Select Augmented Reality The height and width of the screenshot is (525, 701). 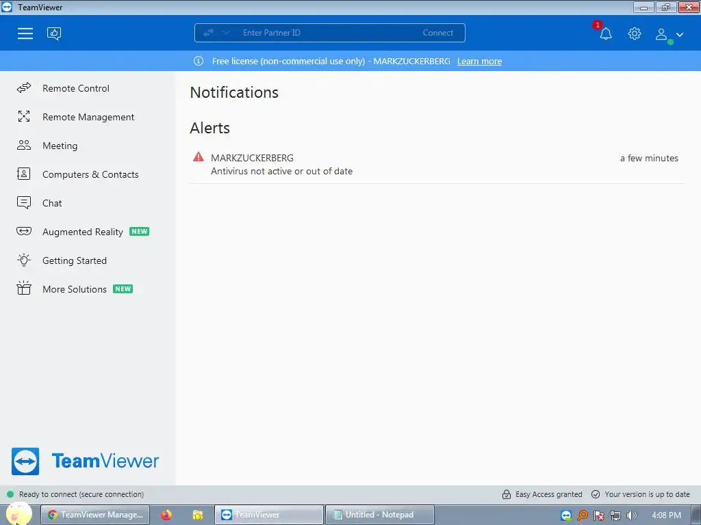pyautogui.click(x=83, y=232)
